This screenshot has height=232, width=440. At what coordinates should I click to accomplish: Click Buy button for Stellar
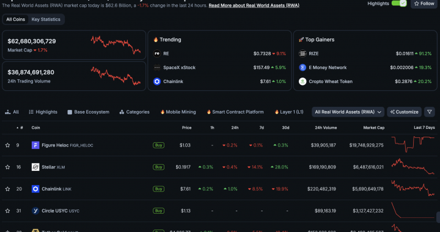[158, 167]
